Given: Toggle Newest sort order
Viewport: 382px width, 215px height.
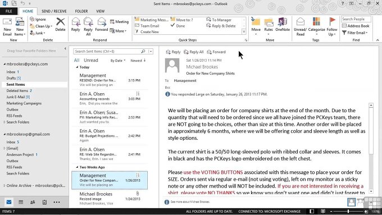Looking at the screenshot, I should [x=138, y=61].
